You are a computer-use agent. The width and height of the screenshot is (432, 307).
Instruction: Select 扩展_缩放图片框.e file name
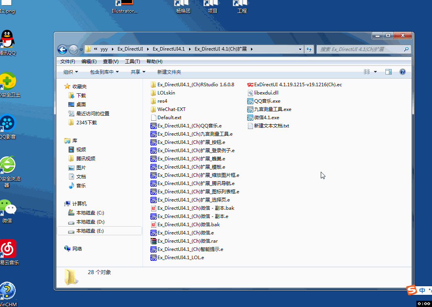198,175
